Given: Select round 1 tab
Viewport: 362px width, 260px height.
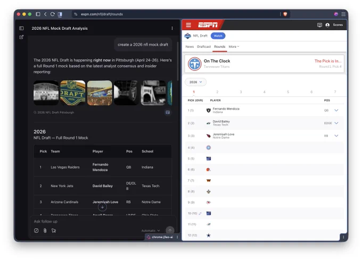Looking at the screenshot, I should tap(194, 92).
